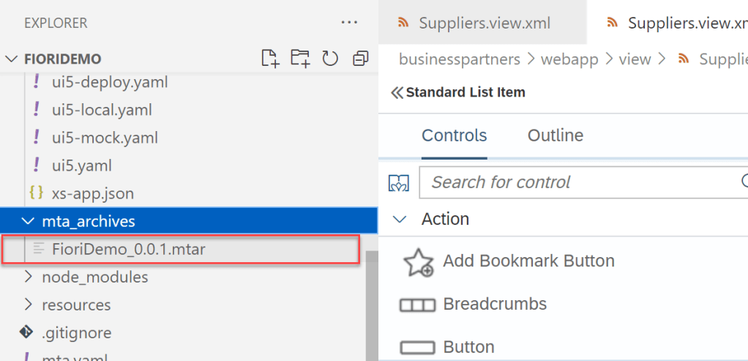This screenshot has height=361, width=748.
Task: Select the Controls tab
Action: click(454, 135)
